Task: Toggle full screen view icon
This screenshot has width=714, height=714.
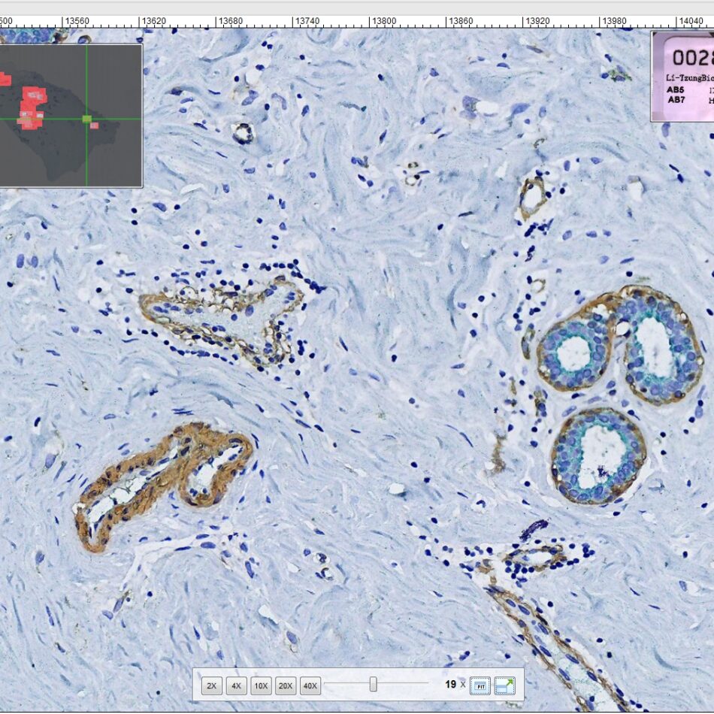Action: coord(504,685)
